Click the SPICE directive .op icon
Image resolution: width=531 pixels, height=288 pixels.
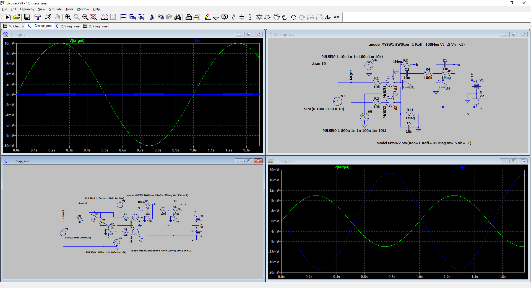coord(336,17)
